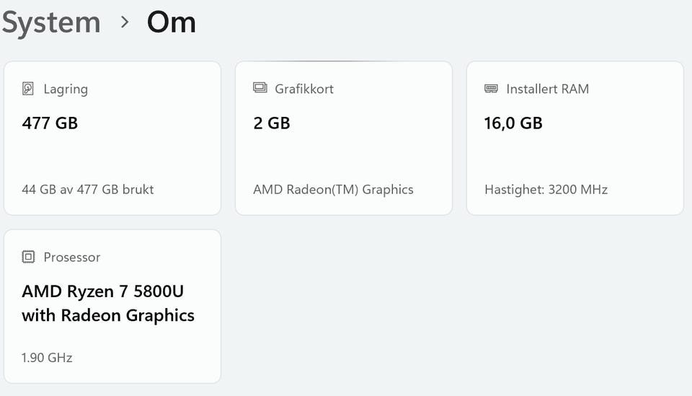692x396 pixels.
Task: Click the Prosessor card label
Action: (72, 257)
